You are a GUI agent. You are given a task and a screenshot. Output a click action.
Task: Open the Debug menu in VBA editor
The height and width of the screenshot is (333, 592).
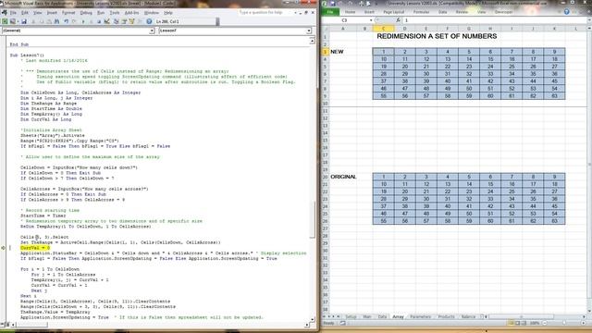[86, 13]
